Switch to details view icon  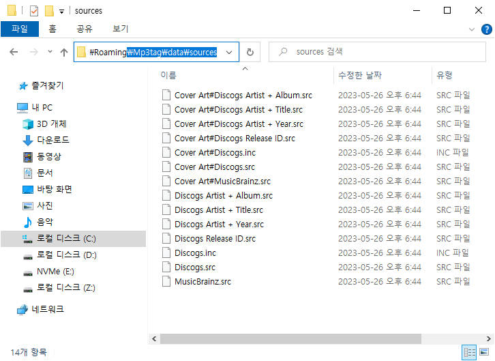tap(469, 352)
